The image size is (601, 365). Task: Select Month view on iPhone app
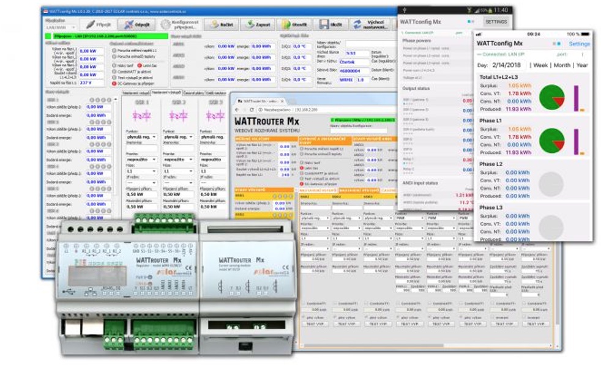(562, 65)
